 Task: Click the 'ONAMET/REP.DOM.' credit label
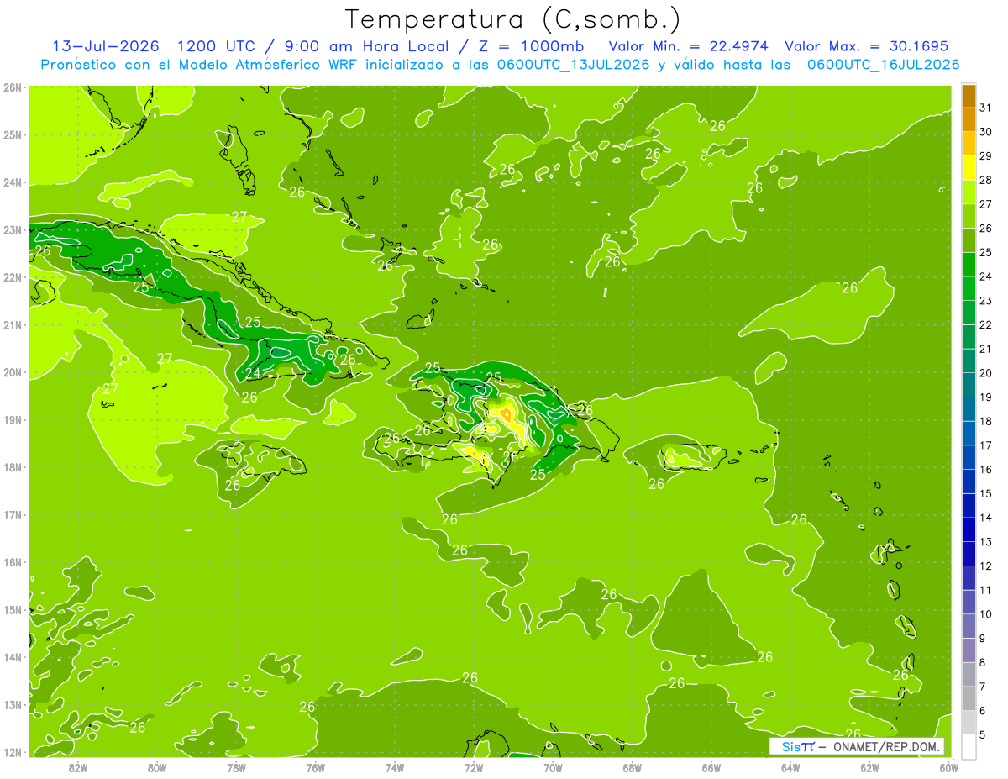pos(886,746)
